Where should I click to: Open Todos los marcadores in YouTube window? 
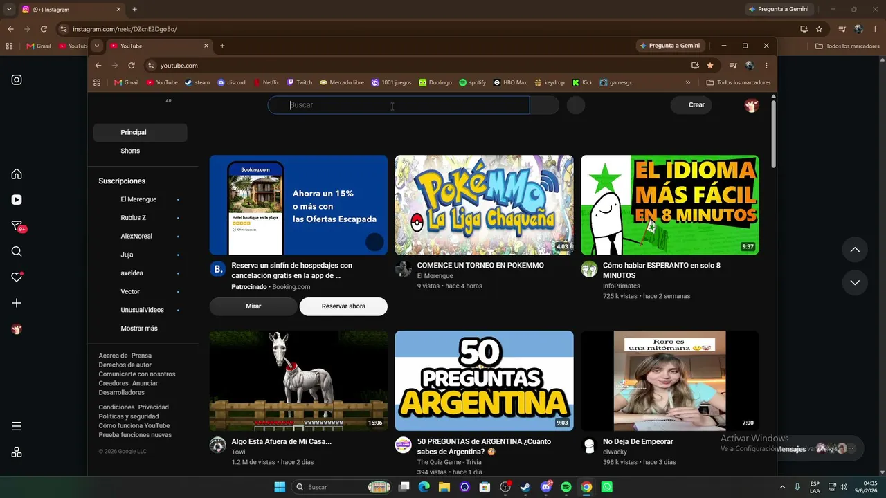[738, 82]
